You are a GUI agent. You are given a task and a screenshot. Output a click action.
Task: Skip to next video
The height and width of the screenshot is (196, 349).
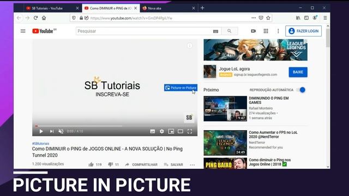coord(52,131)
